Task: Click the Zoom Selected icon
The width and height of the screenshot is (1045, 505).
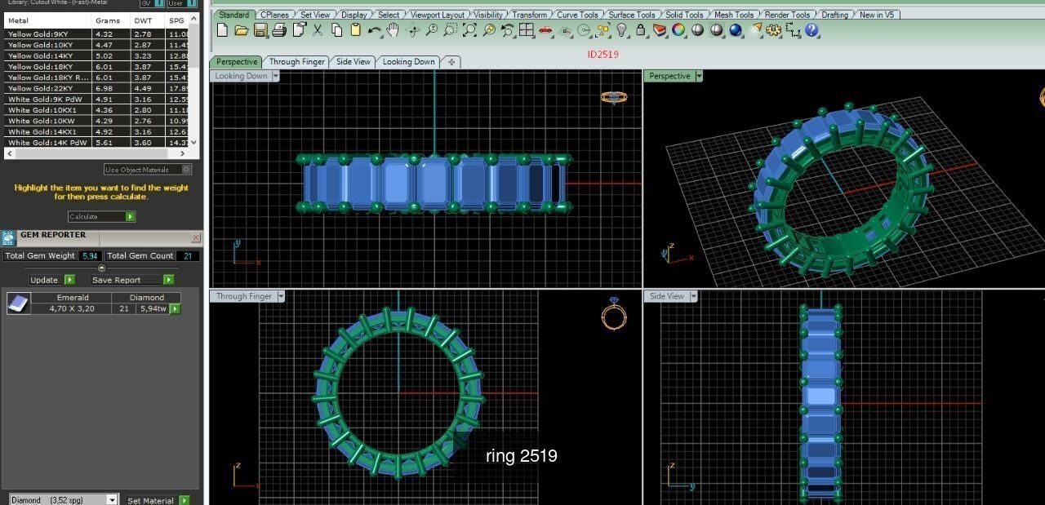Action: point(488,30)
